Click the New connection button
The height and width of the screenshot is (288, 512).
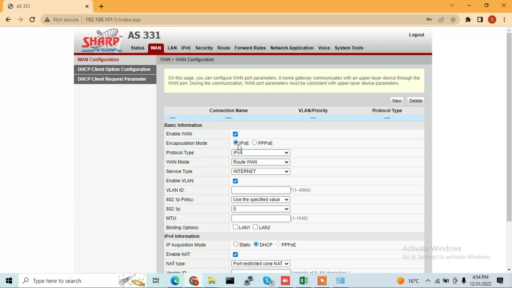click(397, 101)
